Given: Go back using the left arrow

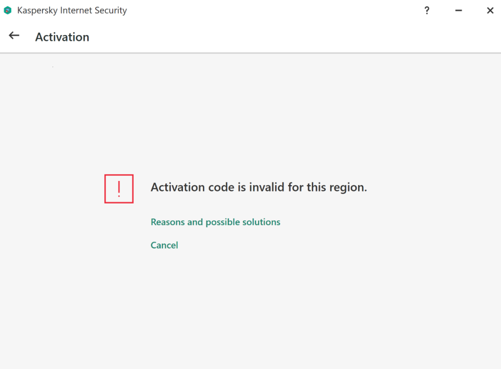Looking at the screenshot, I should (x=14, y=35).
